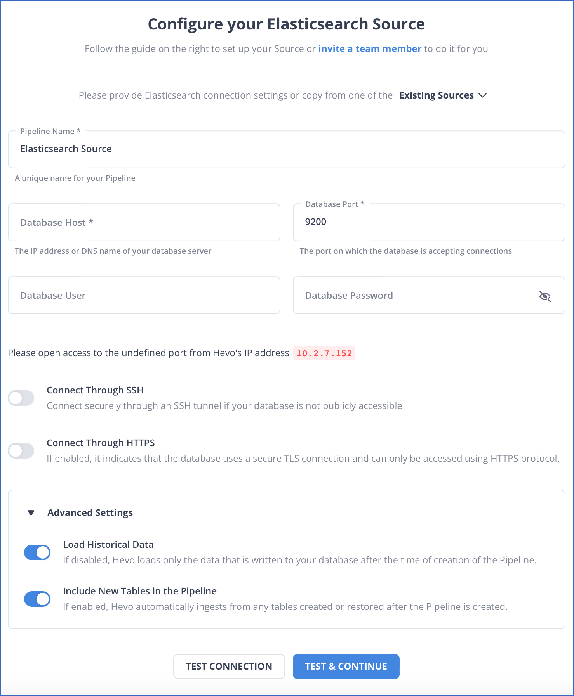Show the Database Password with the eye icon
Image resolution: width=574 pixels, height=696 pixels.
click(545, 296)
